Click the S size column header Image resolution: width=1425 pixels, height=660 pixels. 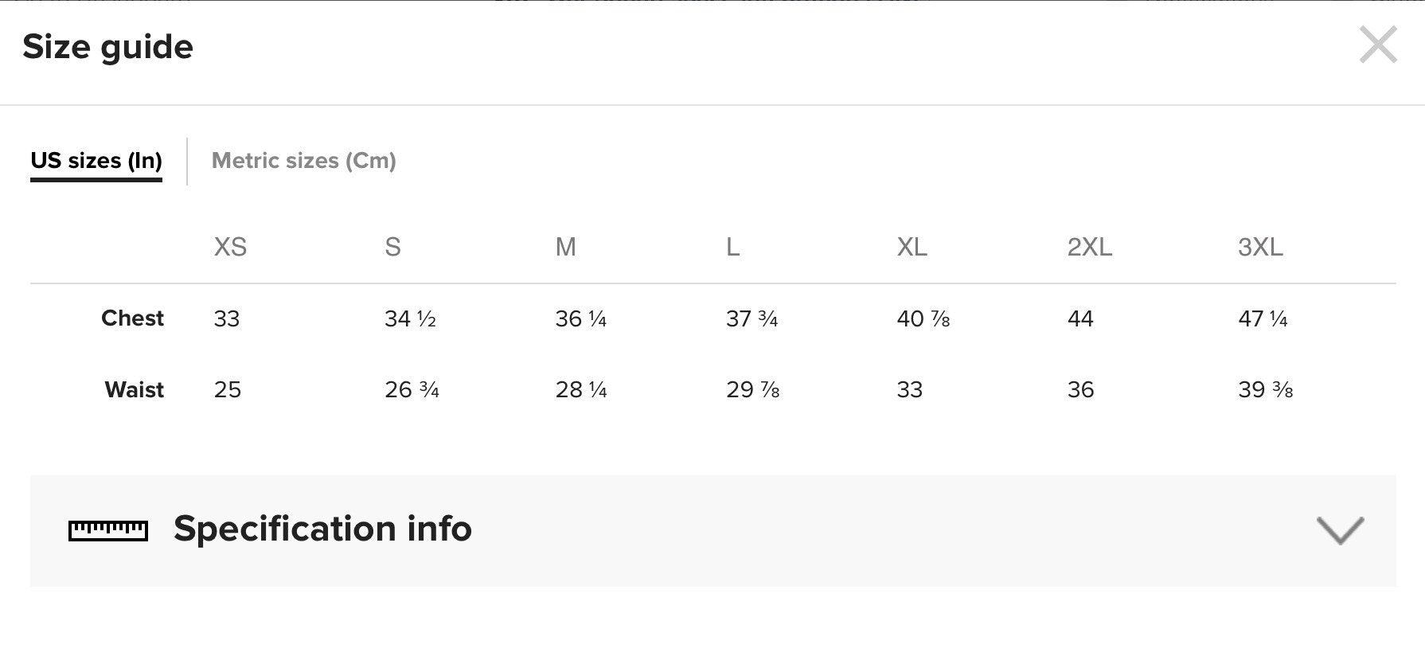coord(392,247)
